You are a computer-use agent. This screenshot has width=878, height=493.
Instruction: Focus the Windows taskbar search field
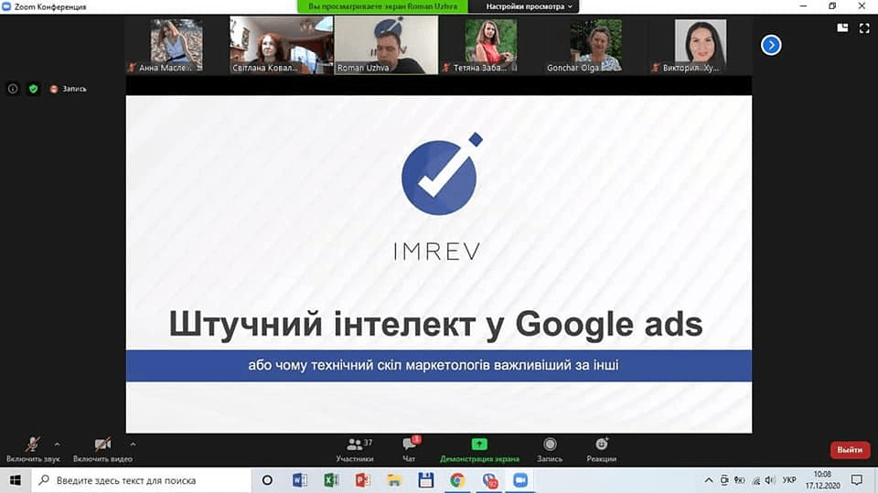141,481
